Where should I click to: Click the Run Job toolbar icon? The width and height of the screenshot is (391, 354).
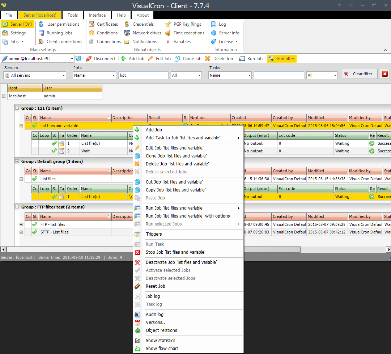242,59
